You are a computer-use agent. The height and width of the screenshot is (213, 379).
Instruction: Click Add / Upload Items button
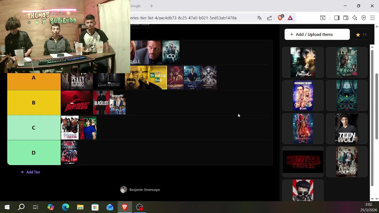point(317,34)
